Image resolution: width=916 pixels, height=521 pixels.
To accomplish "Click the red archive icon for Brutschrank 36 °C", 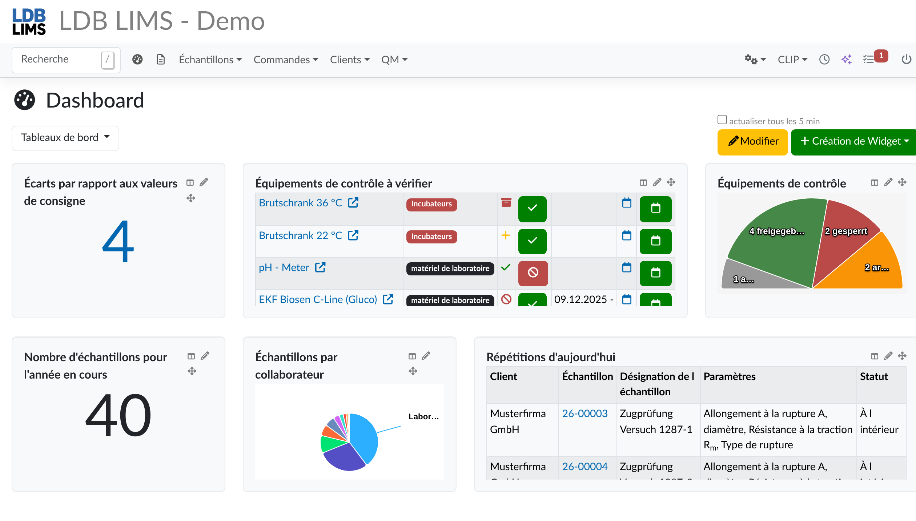I will [x=506, y=203].
